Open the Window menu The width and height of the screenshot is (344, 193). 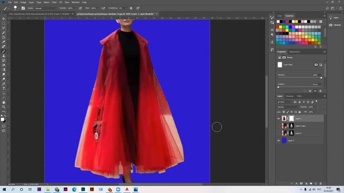[x=76, y=2]
